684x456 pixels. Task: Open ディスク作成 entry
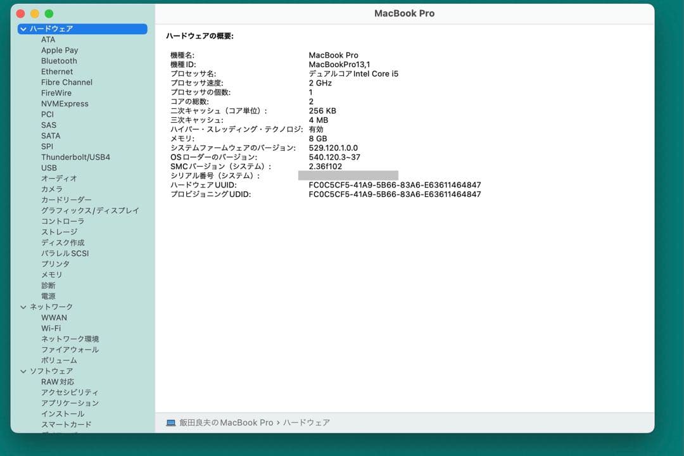pos(63,243)
